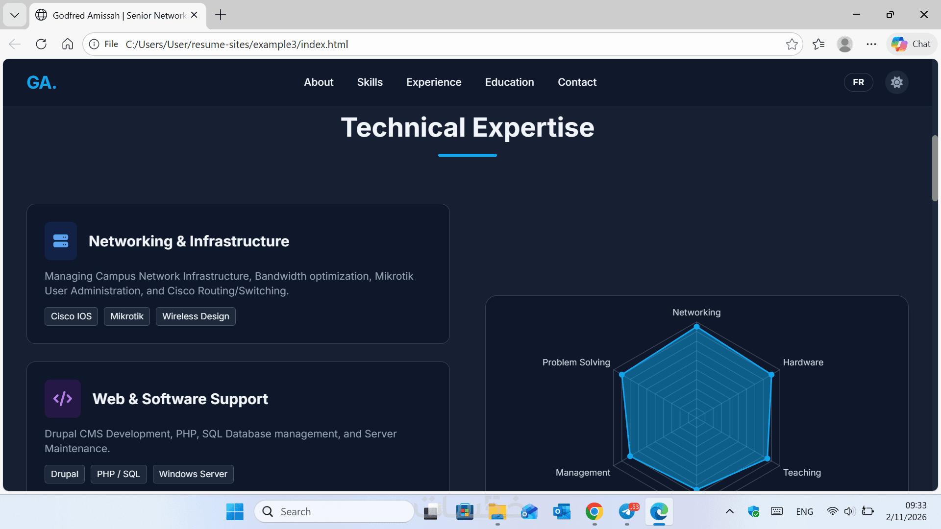Refresh the page with reload icon

41,44
